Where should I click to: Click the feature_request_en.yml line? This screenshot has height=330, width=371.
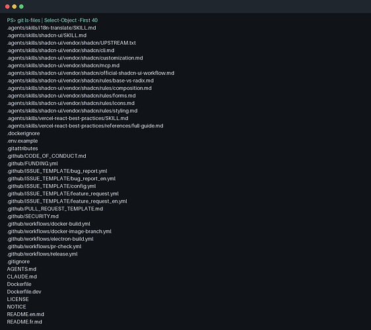point(67,201)
